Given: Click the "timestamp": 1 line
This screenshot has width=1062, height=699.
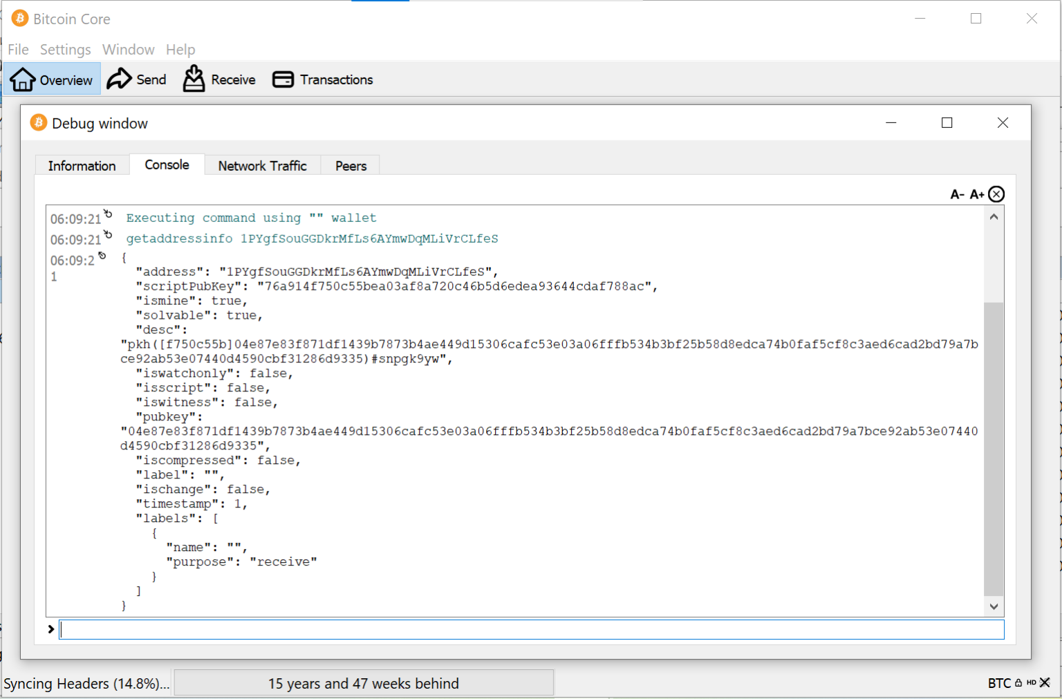Looking at the screenshot, I should 192,504.
